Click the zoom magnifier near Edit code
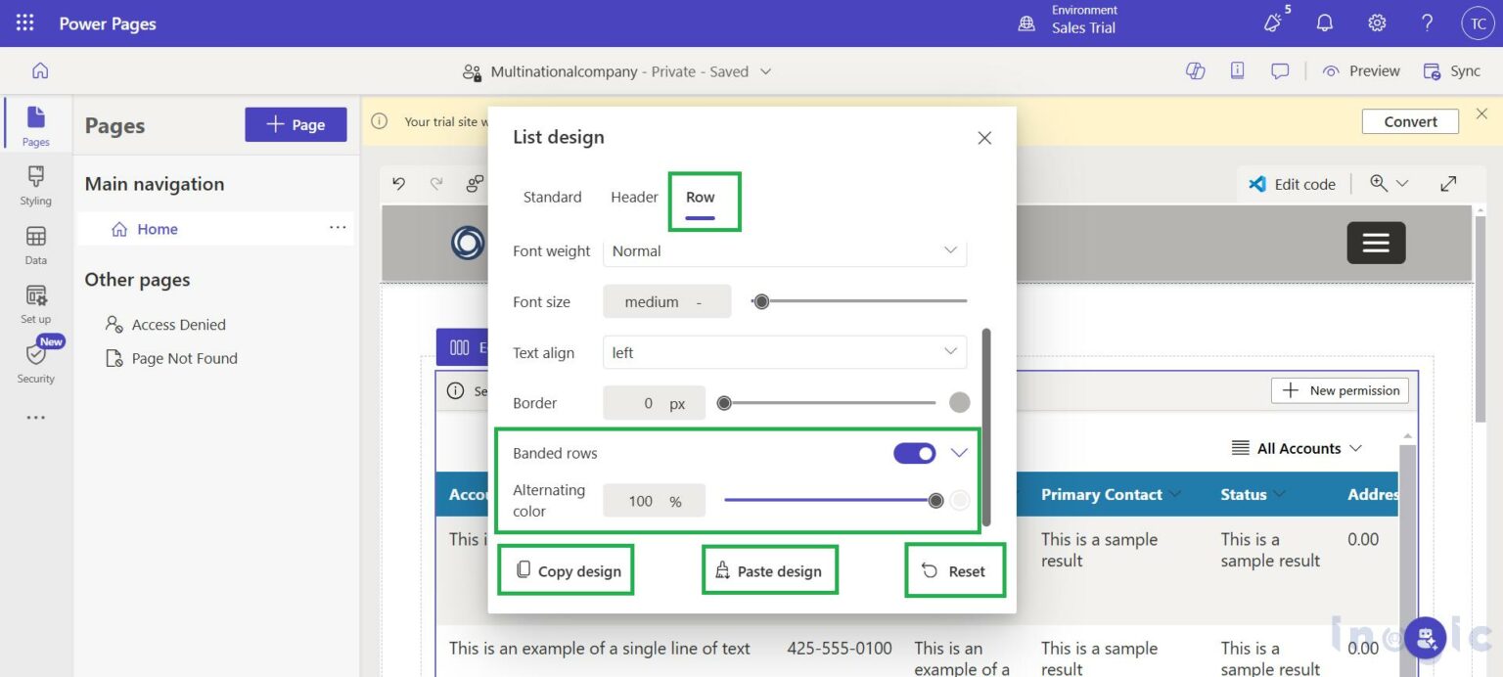The height and width of the screenshot is (677, 1503). tap(1379, 183)
